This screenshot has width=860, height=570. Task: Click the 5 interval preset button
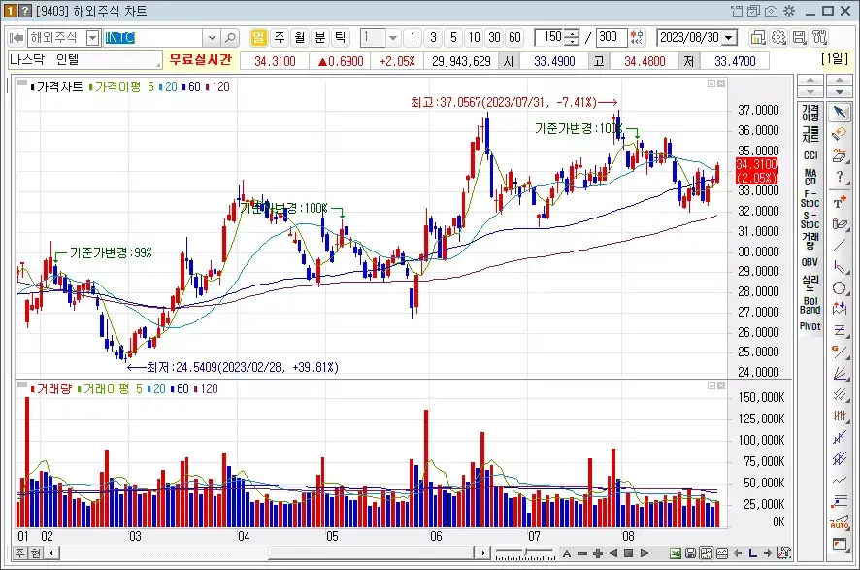(x=453, y=37)
